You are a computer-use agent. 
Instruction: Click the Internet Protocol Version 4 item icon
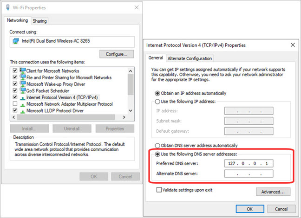tap(22, 97)
